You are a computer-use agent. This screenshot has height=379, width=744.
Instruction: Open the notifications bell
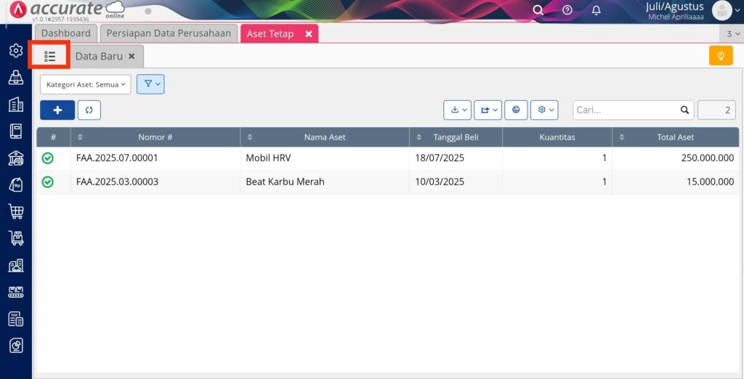coord(597,10)
